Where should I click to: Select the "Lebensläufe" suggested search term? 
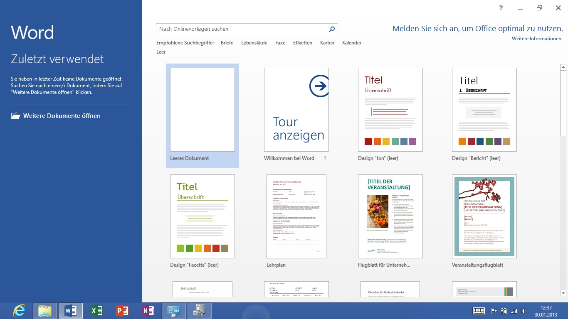click(x=254, y=43)
